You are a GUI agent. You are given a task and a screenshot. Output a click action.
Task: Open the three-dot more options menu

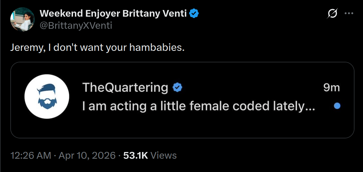[349, 13]
